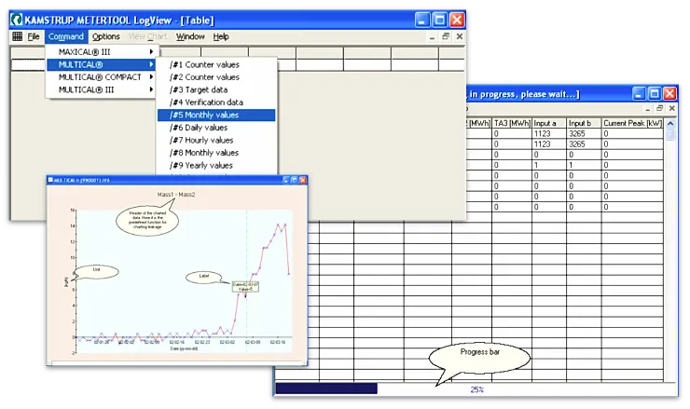Close the 'in progress, please wait' window
This screenshot has height=409, width=690.
pyautogui.click(x=669, y=93)
